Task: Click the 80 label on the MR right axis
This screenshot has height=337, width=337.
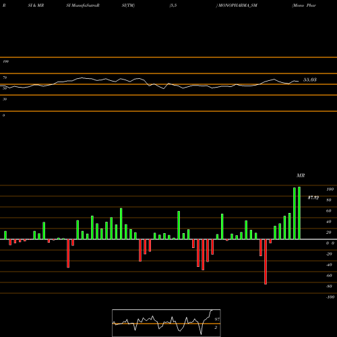Action: click(x=329, y=200)
